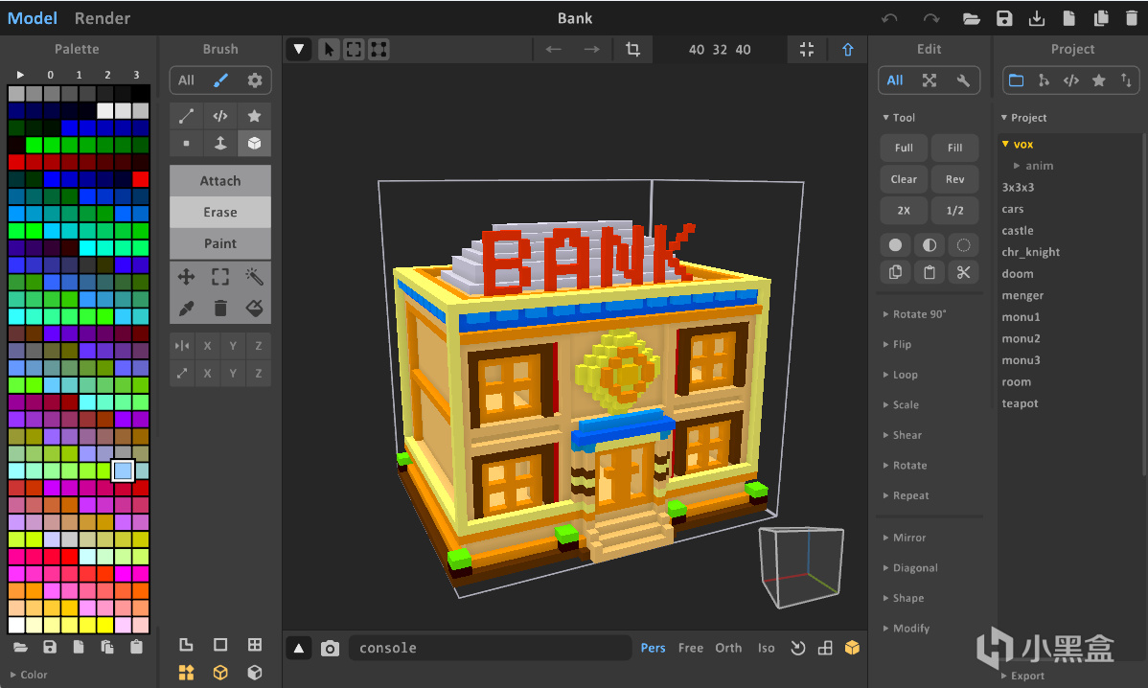Image resolution: width=1148 pixels, height=688 pixels.
Task: Switch to the Model tab
Action: (x=33, y=18)
